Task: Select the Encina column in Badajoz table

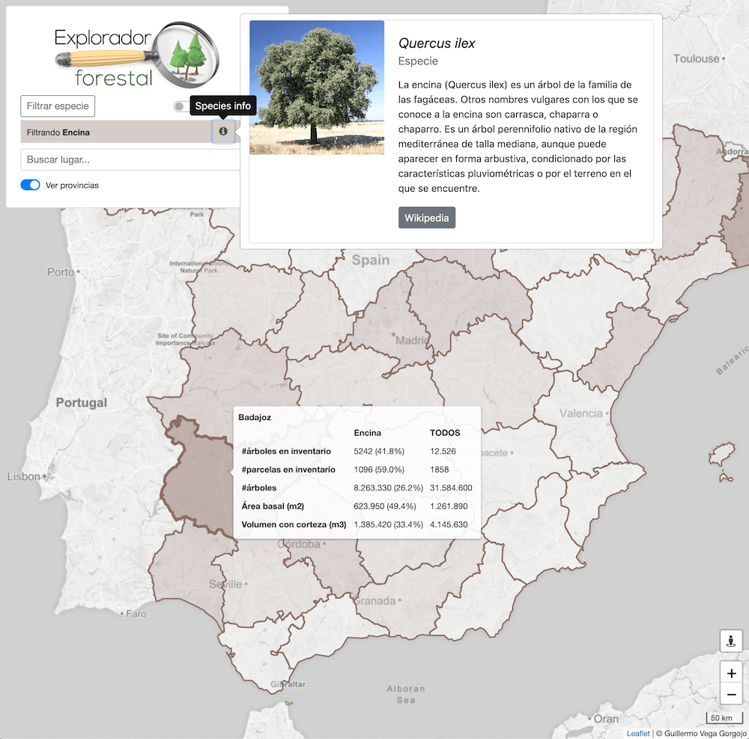Action: click(x=369, y=433)
